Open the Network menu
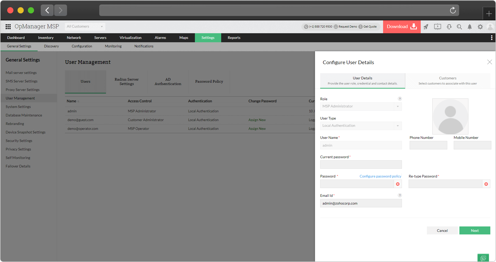Viewport: 496px width, 262px height. (x=74, y=38)
